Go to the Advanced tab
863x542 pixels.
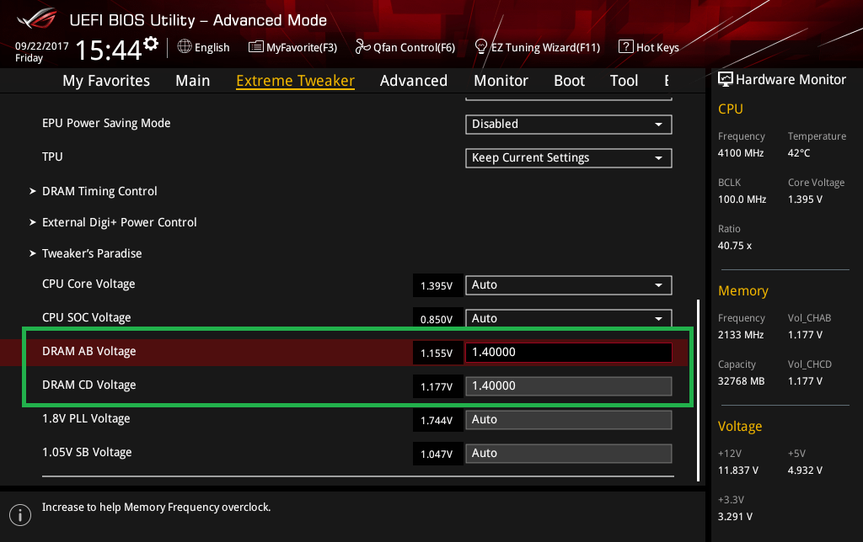pyautogui.click(x=413, y=81)
